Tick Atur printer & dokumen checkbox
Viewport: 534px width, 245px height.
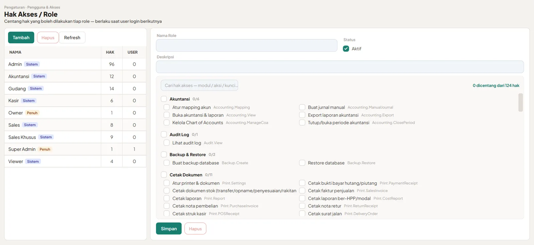167,183
